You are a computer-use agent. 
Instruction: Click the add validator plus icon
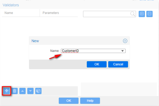[x=7, y=91]
